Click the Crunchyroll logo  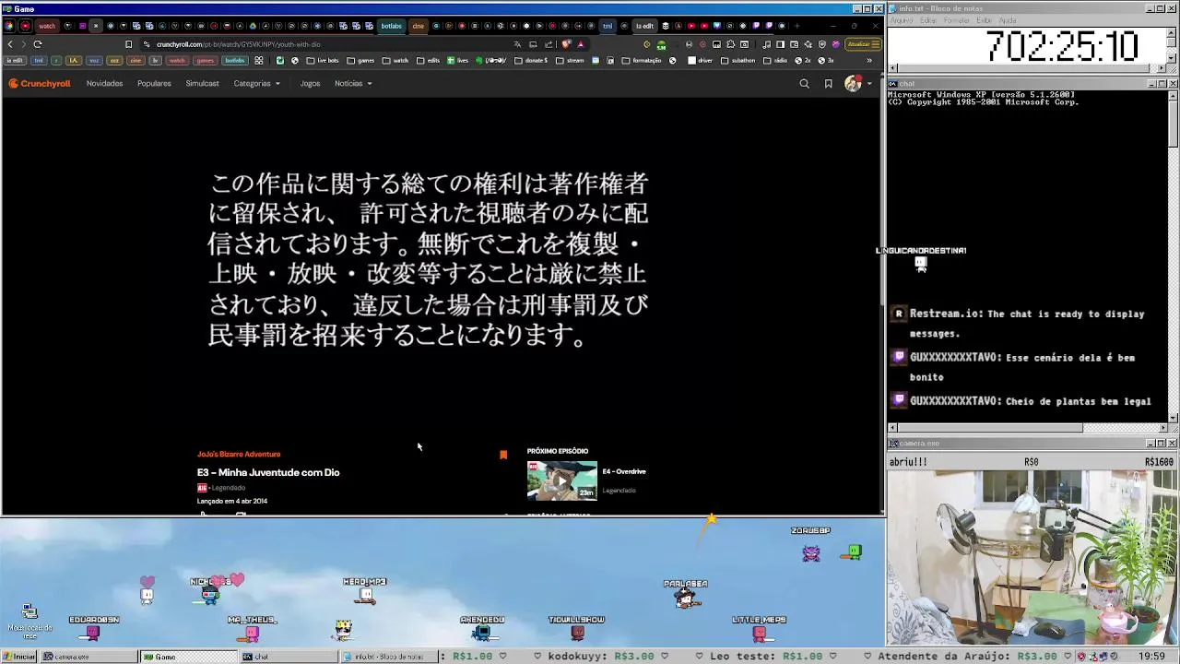[40, 83]
